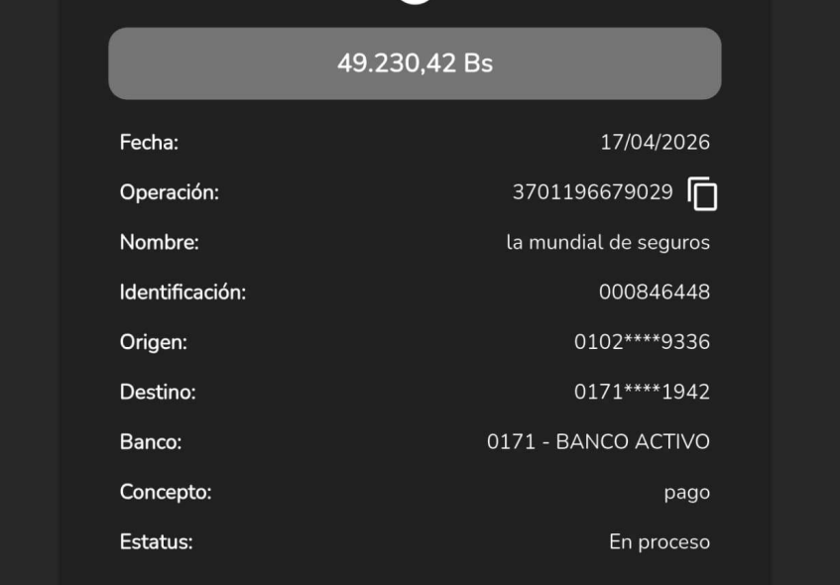Tap the 49.230,42 Bs amount box

click(415, 63)
